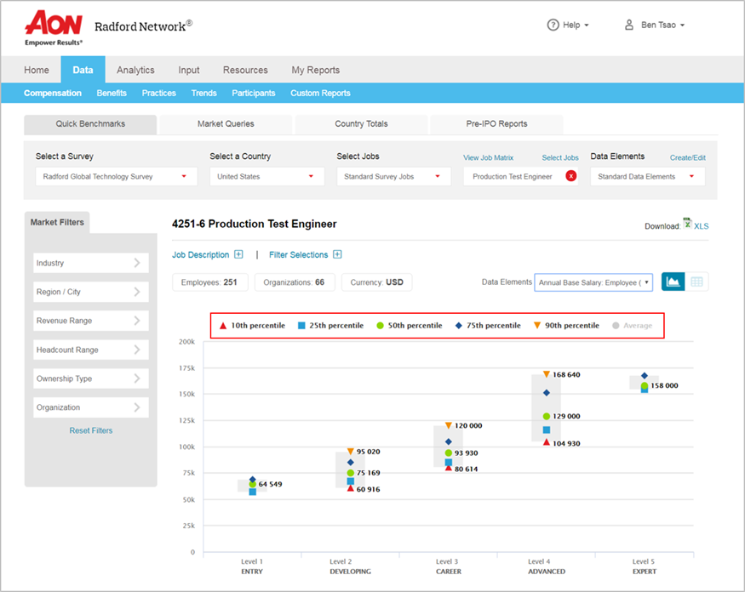Open the country dropdown showing United States
The image size is (745, 592).
pos(267,177)
